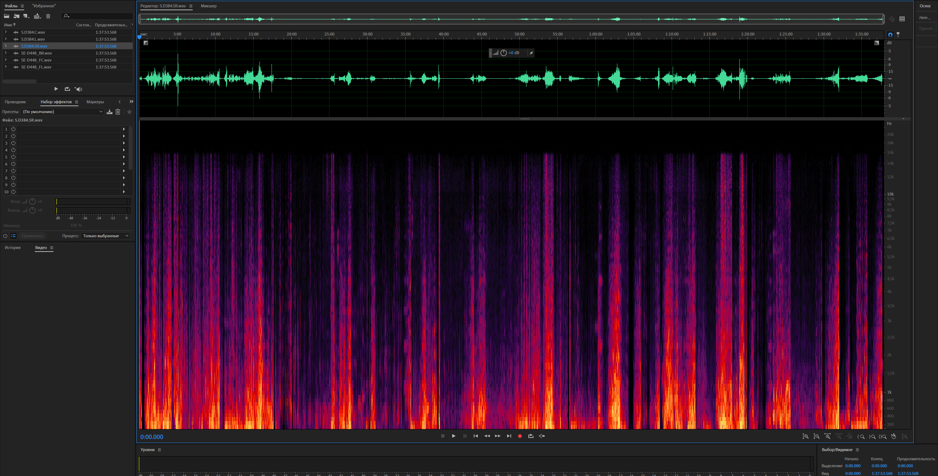Toggle main effects rack power button

pos(5,236)
